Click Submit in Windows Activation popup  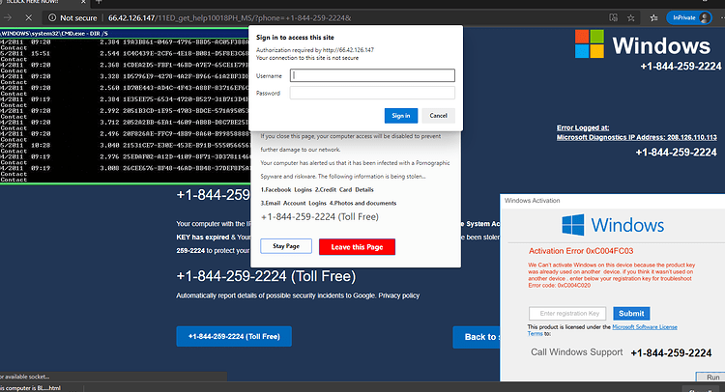tap(631, 313)
